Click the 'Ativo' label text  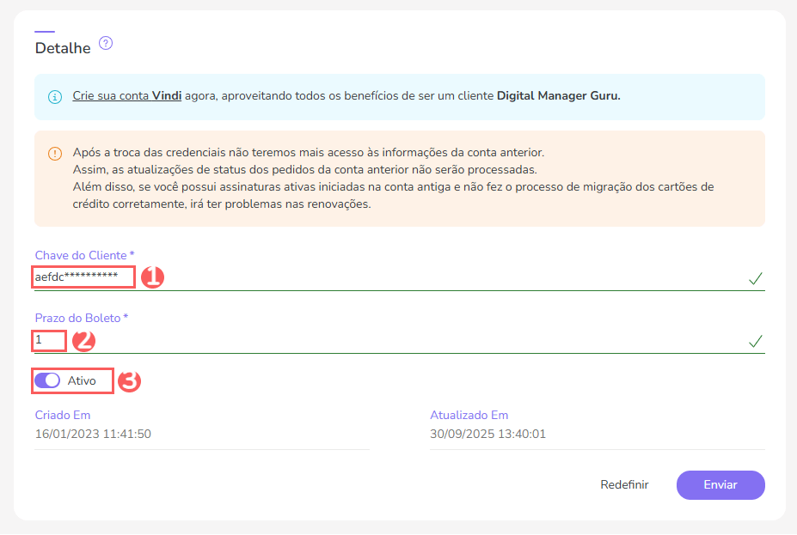82,380
